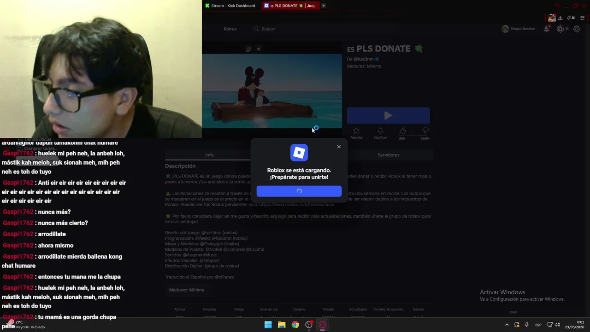Click the sync tray icon
Viewport: 590px width, 332px height.
517,325
